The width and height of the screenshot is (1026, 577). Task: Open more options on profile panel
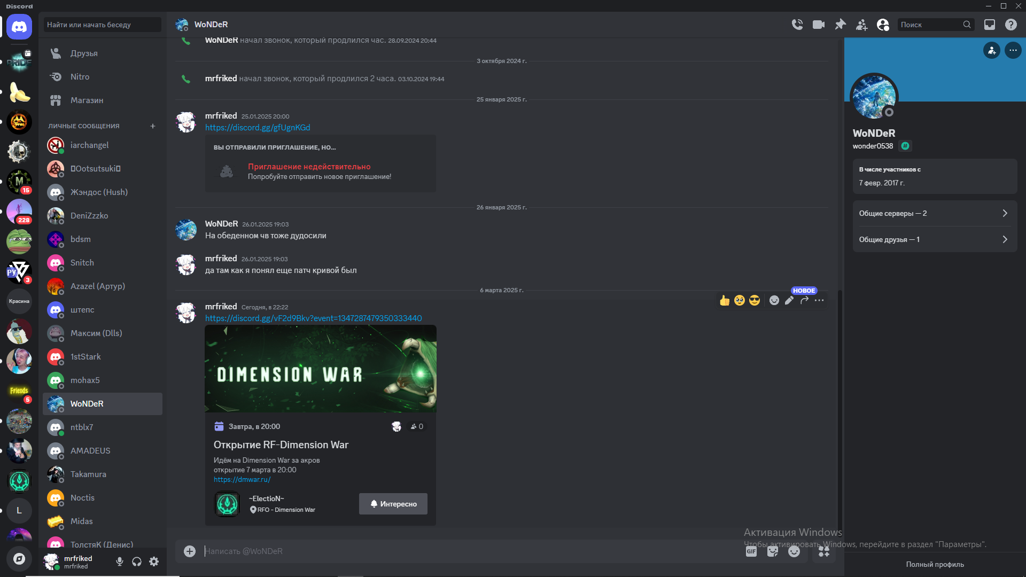tap(1013, 50)
